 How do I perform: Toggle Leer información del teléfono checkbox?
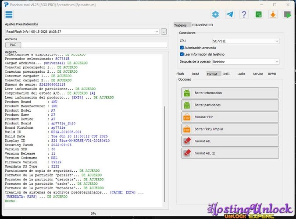pos(182,54)
